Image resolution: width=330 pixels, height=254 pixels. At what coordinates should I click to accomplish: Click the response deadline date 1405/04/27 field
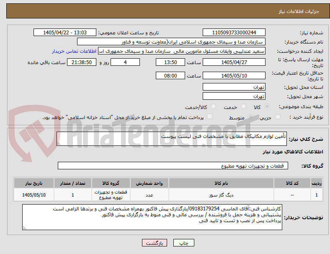(234, 62)
